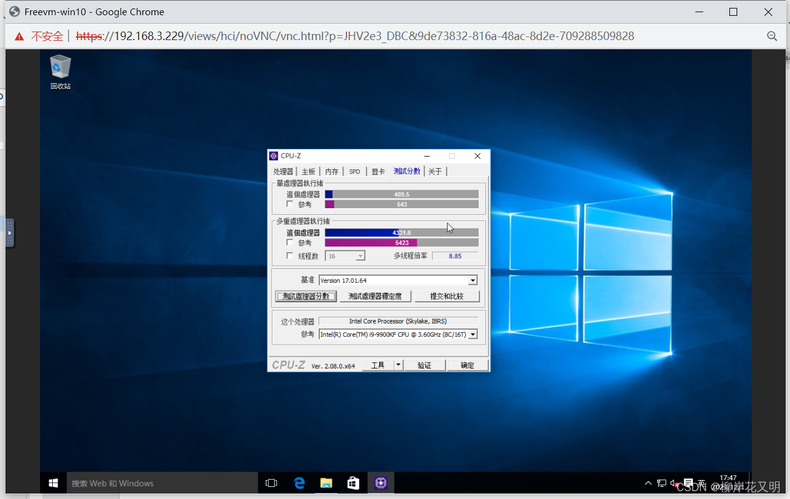Switch to the 处理器 tab

pos(283,172)
